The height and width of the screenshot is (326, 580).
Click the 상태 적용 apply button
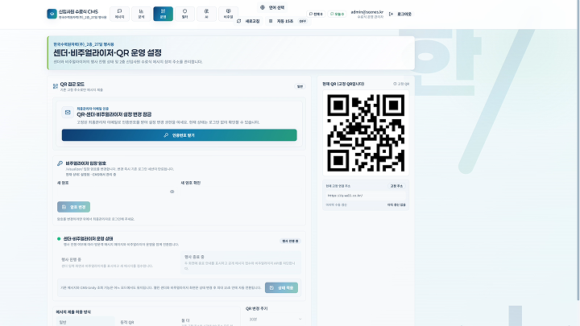281,287
